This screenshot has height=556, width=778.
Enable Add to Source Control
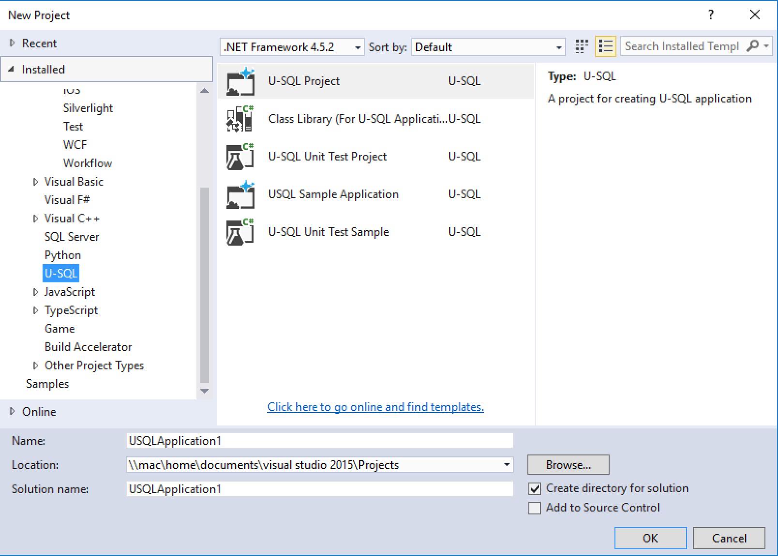click(x=535, y=508)
